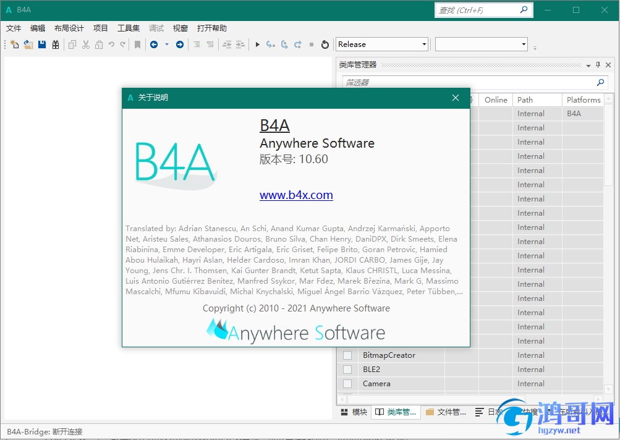Open the empty dropdown beside Release
This screenshot has width=620, height=440.
point(482,44)
